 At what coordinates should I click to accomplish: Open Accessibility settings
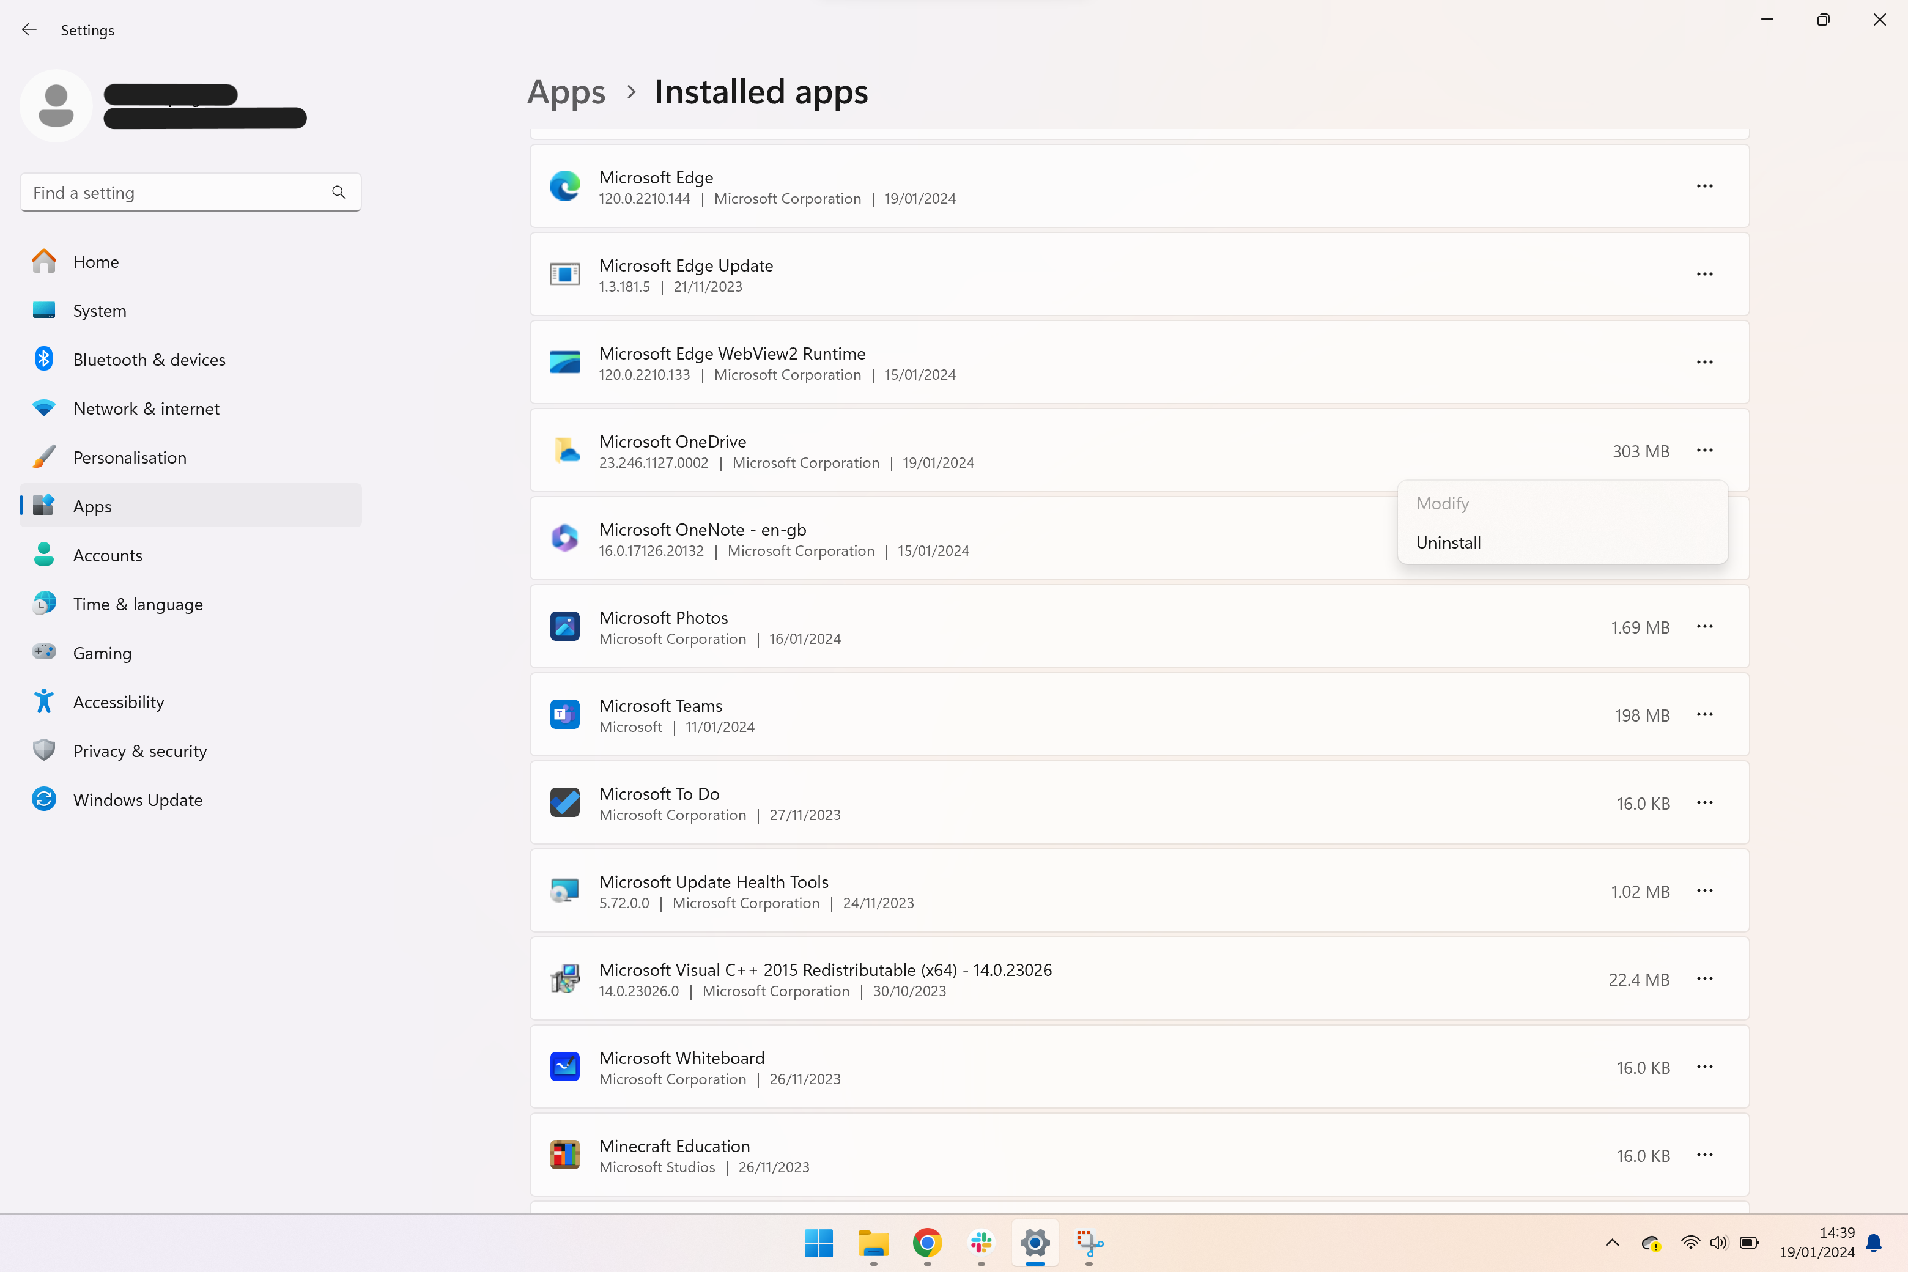coord(191,701)
